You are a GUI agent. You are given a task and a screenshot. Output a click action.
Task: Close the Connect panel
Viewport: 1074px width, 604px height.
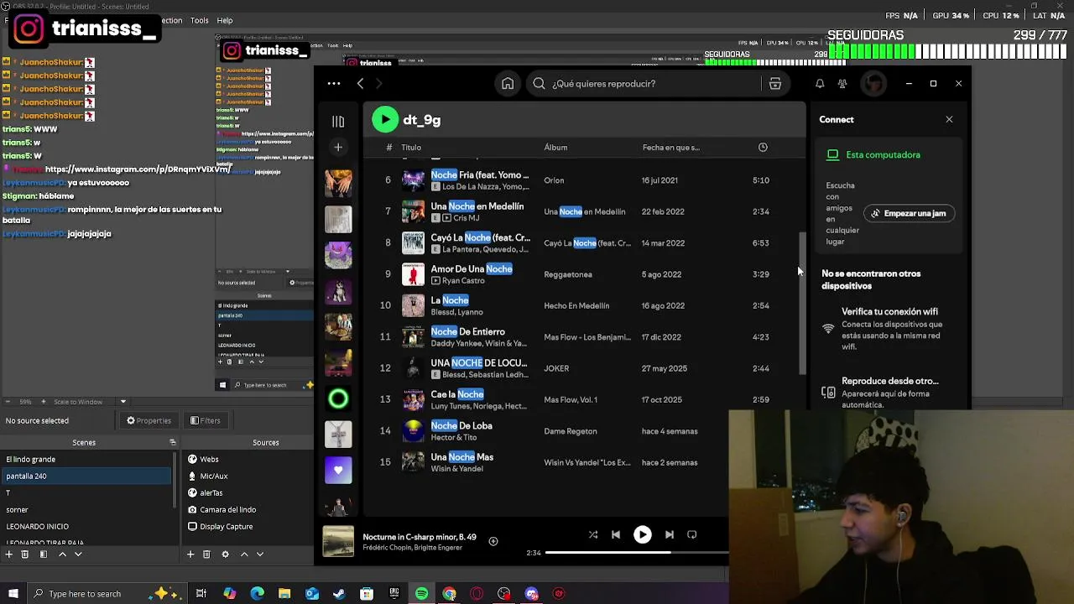point(949,119)
